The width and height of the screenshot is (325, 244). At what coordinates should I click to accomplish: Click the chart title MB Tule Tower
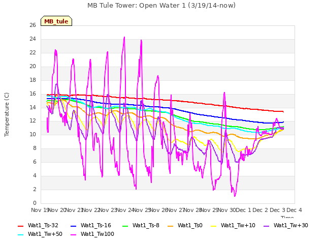click(161, 6)
